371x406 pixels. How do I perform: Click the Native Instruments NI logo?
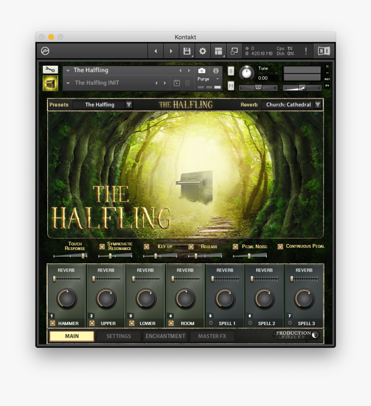[324, 51]
